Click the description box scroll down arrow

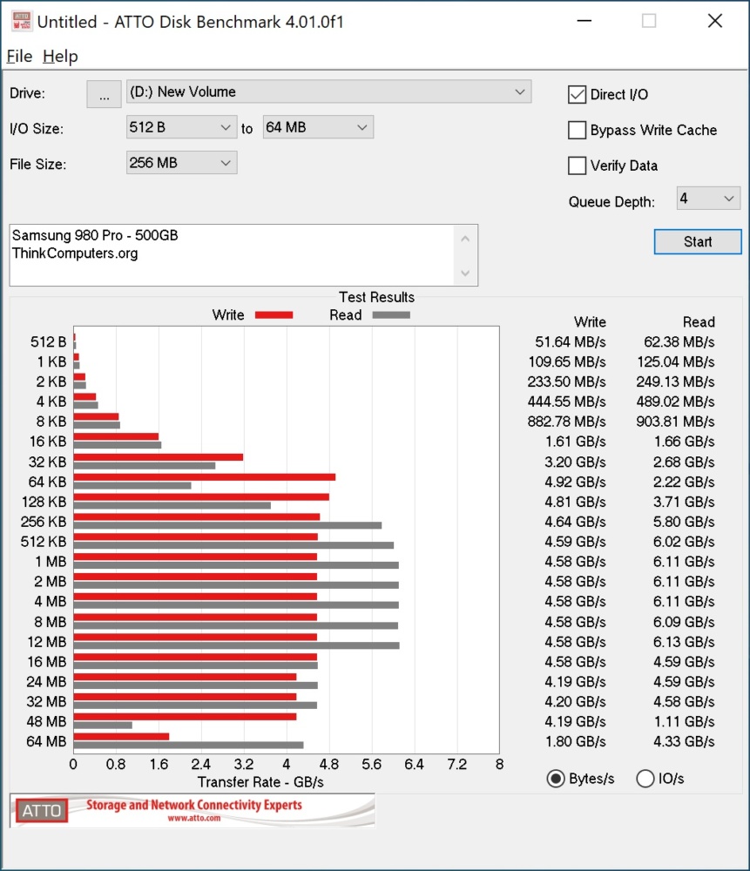click(465, 273)
